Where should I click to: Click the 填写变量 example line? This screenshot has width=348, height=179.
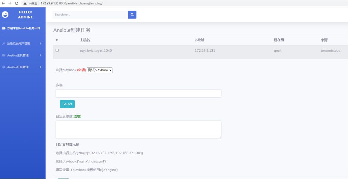[87, 170]
